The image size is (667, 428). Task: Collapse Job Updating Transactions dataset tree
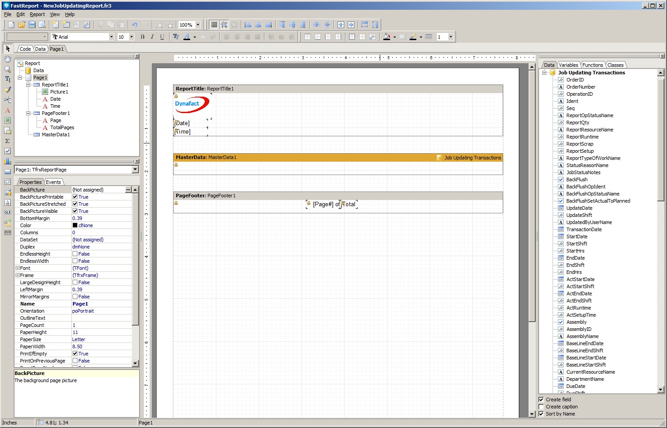click(544, 73)
